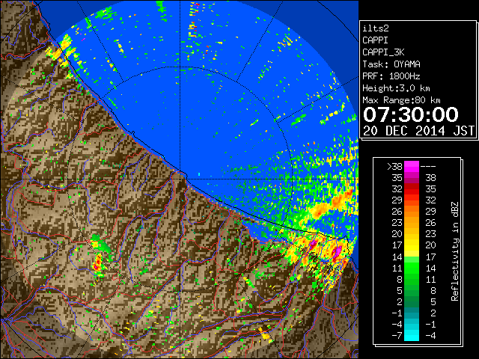479x359 pixels.
Task: Click the '>38' legend value
Action: [x=394, y=167]
